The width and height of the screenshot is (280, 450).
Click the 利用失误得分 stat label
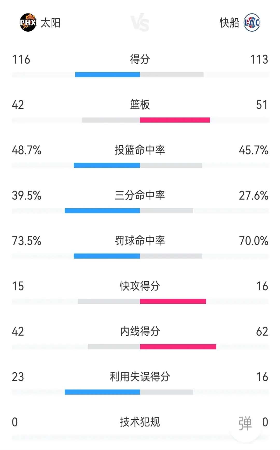coord(140,377)
